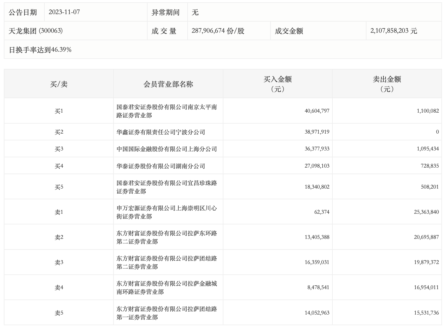Click the 买/卖 column header
Image resolution: width=445 pixels, height=327 pixels.
click(59, 84)
